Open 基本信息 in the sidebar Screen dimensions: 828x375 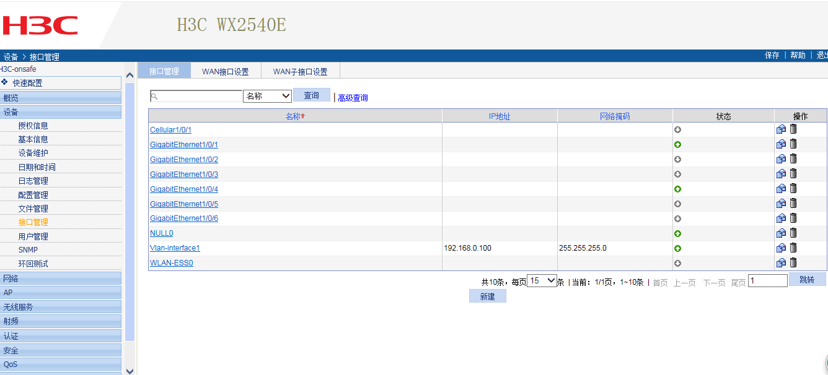click(33, 139)
